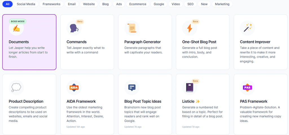The height and width of the screenshot is (135, 289).
Task: Select the Ecommerce category tab
Action: (138, 4)
